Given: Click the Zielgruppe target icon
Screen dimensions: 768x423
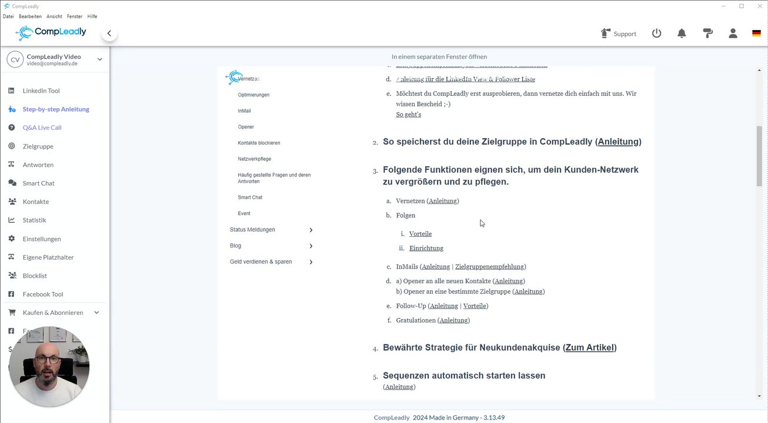Looking at the screenshot, I should (x=11, y=146).
